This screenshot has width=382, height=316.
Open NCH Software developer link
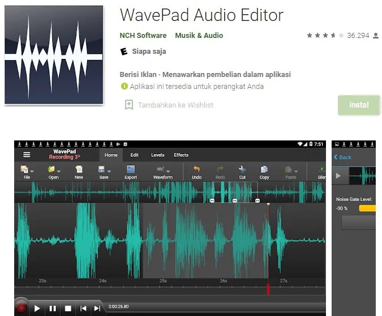point(143,36)
